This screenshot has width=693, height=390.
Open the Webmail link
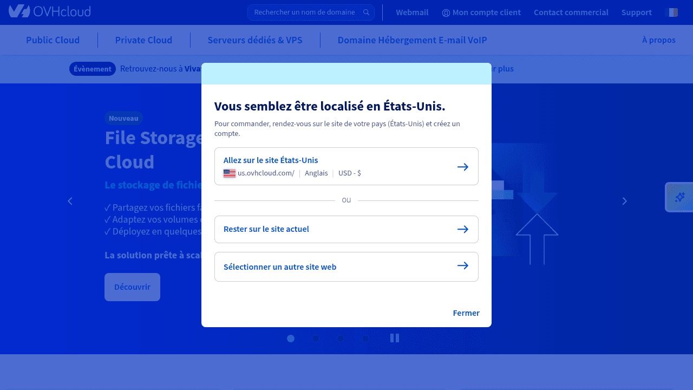(412, 12)
